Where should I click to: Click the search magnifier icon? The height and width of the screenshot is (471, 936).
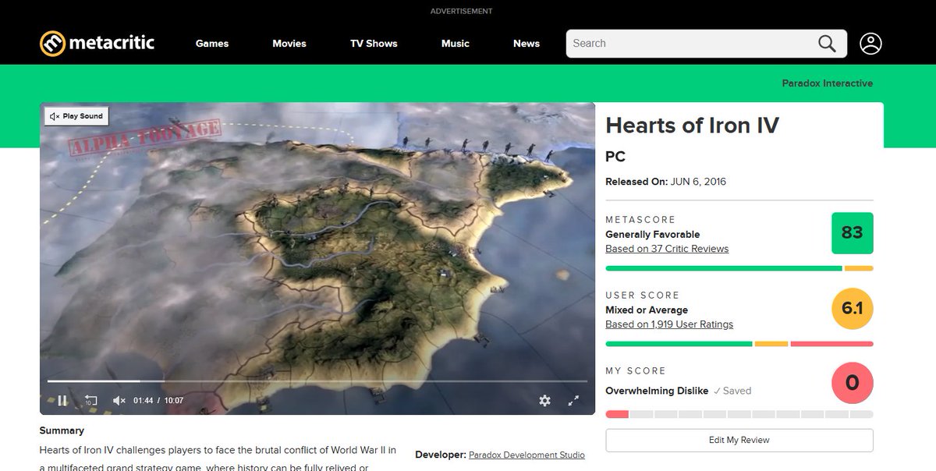[x=827, y=44]
